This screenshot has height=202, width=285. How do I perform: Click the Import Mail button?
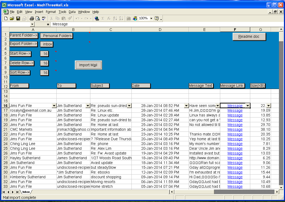(x=88, y=65)
